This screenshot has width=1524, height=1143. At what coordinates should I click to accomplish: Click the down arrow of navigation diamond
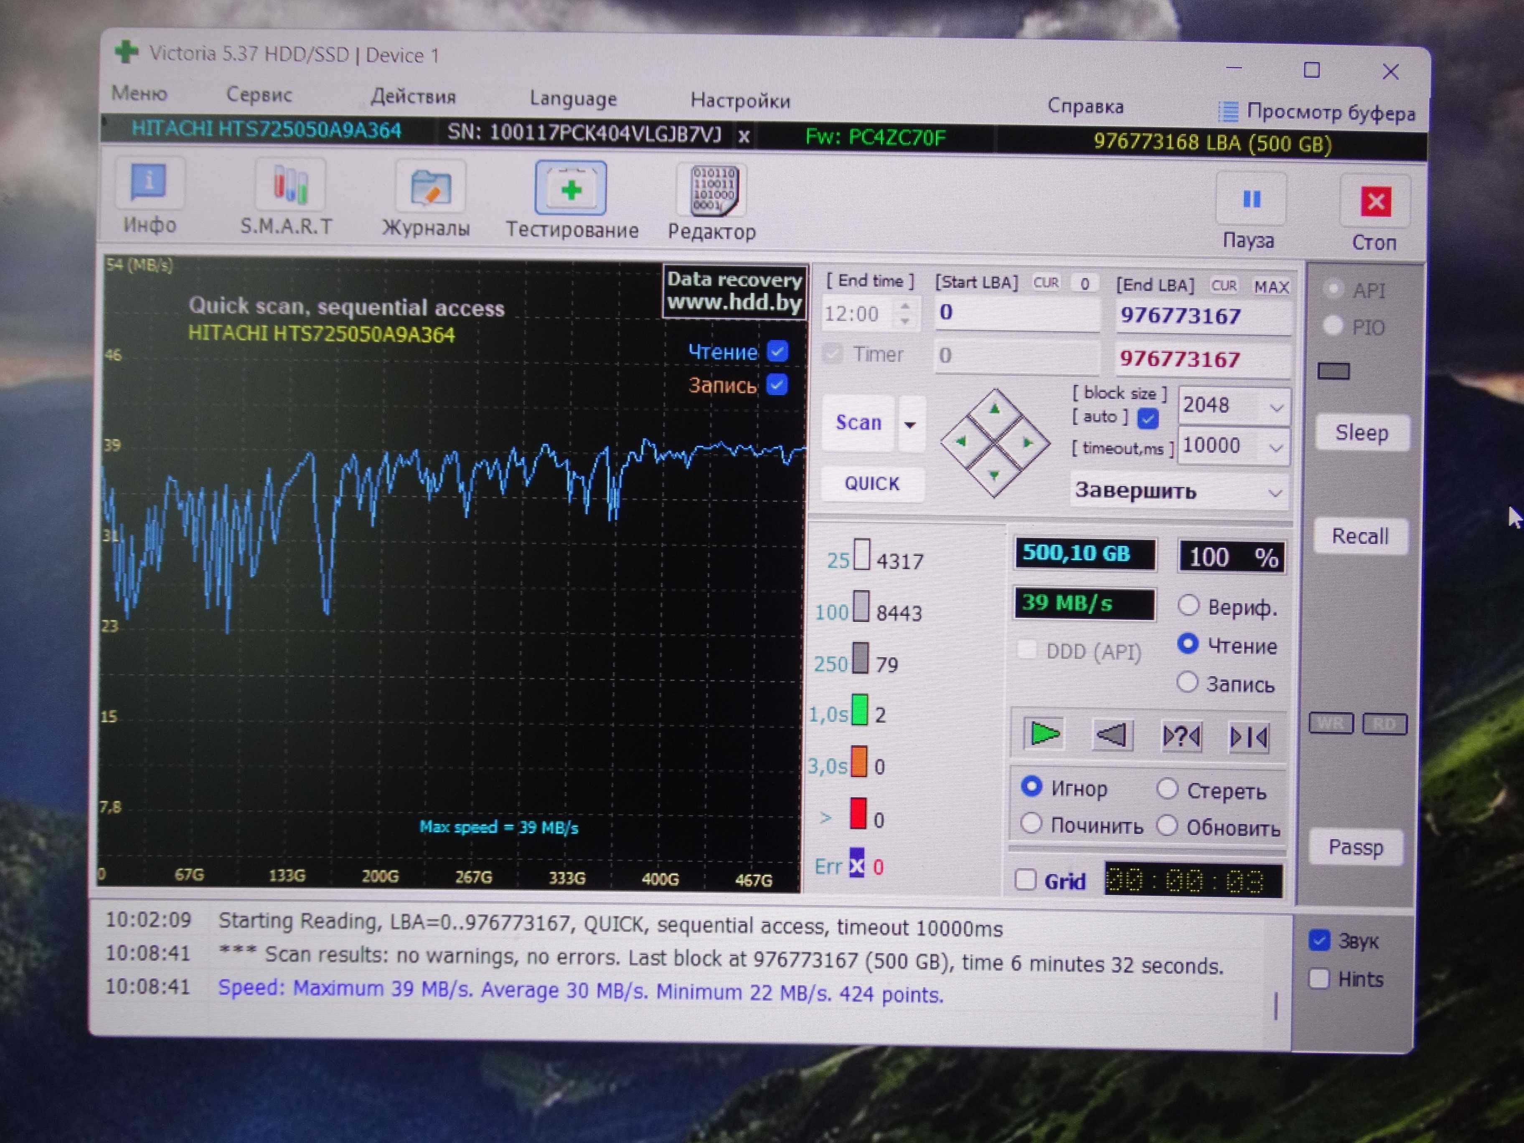[x=994, y=475]
